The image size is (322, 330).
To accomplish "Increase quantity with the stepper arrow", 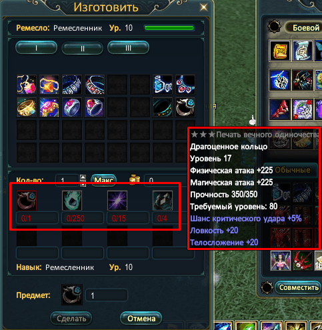I will tap(83, 177).
